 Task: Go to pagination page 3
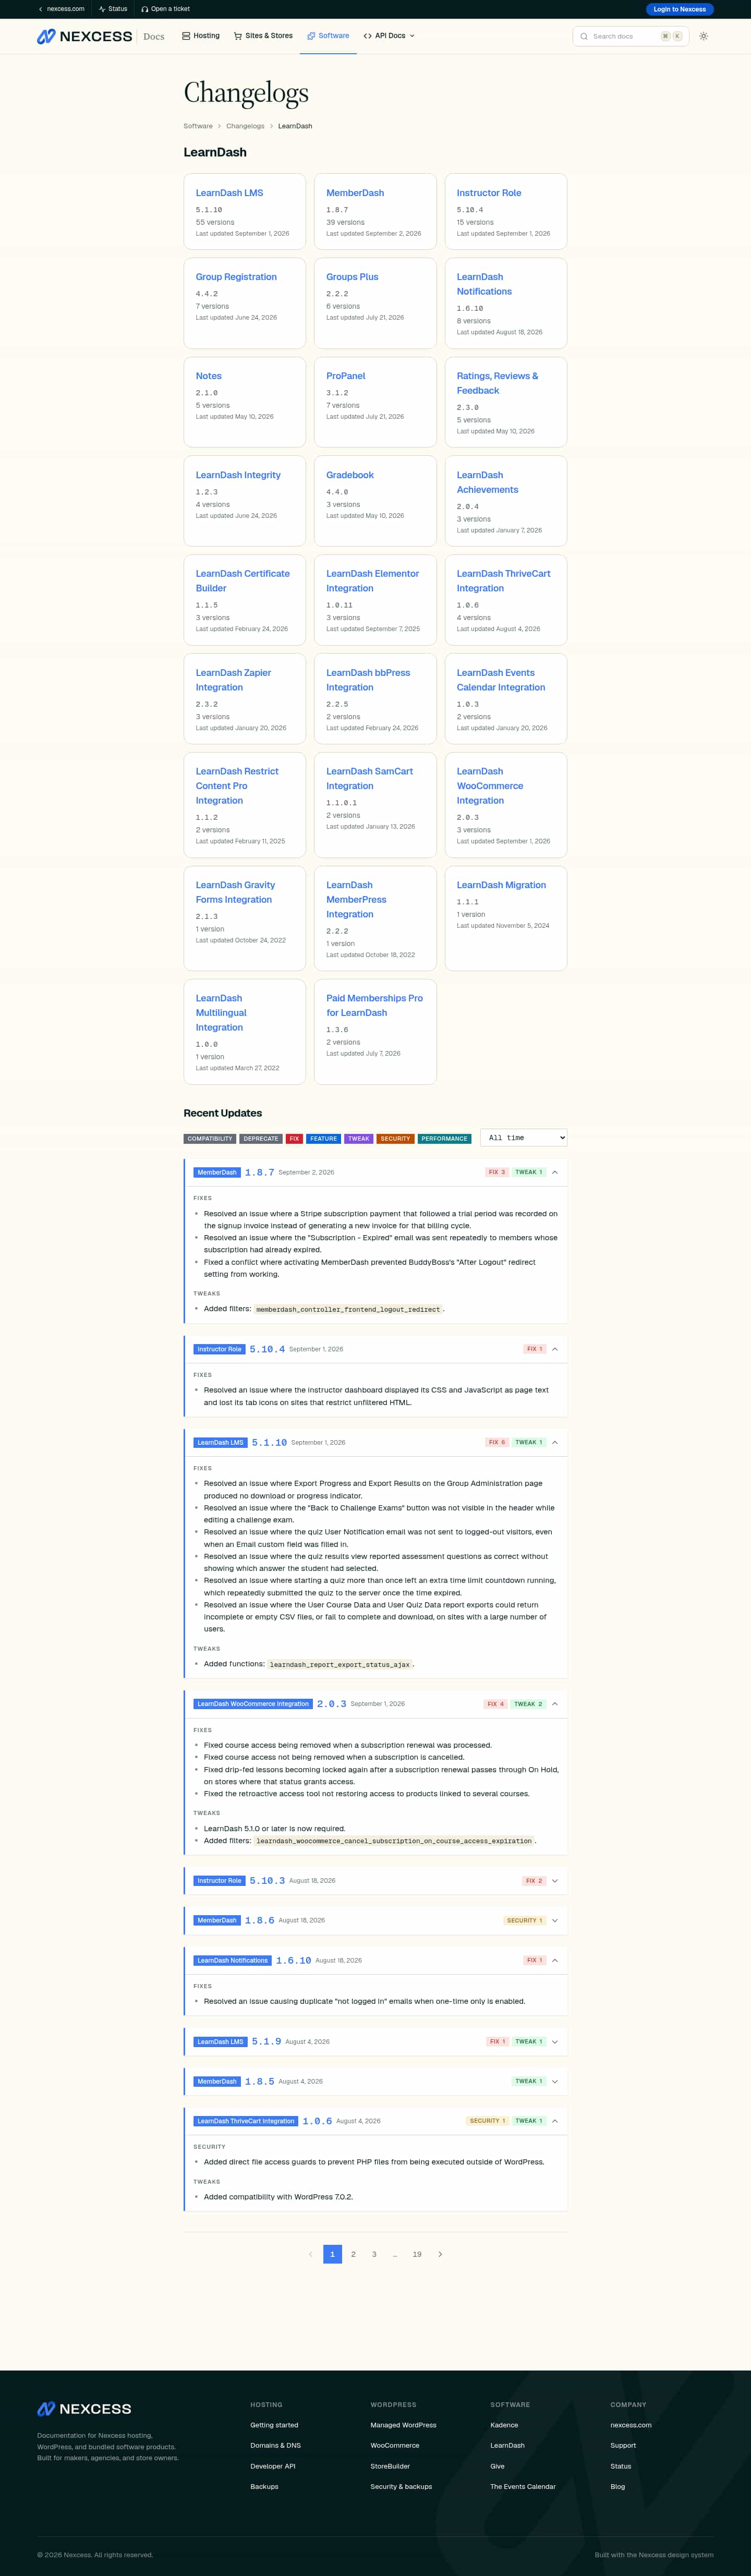click(374, 2254)
